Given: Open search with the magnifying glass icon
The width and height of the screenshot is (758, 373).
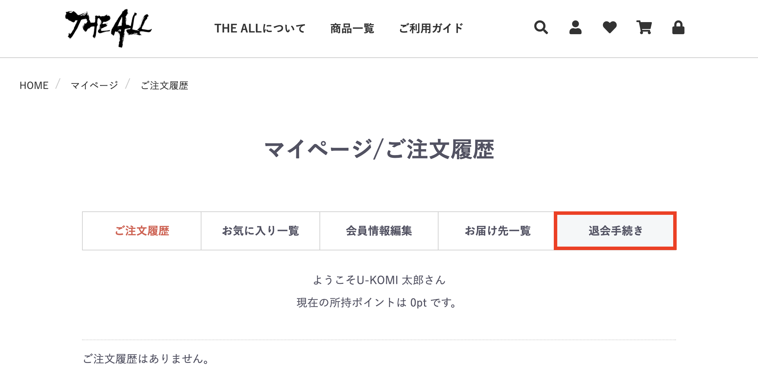Looking at the screenshot, I should click(x=541, y=27).
